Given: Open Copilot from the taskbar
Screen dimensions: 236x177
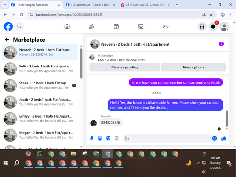Looking at the screenshot, I should [28, 153].
